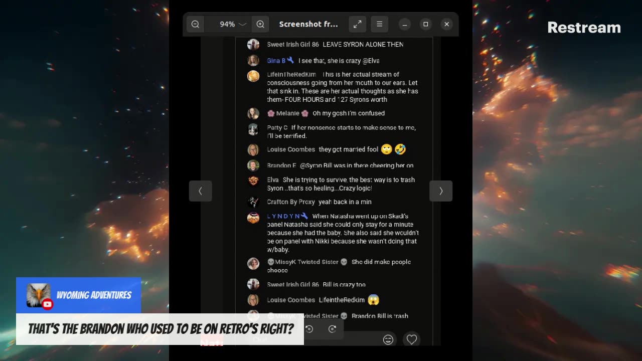Zoom in with the plus magnifier
Viewport: 642px width, 361px height.
pyautogui.click(x=260, y=24)
